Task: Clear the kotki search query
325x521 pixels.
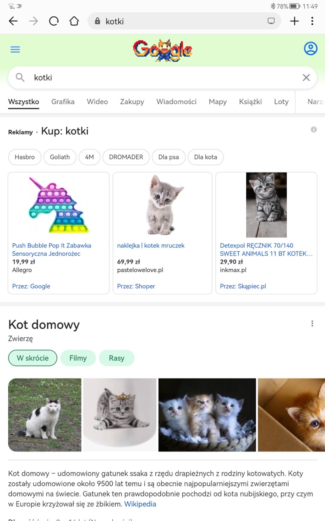Action: (306, 78)
